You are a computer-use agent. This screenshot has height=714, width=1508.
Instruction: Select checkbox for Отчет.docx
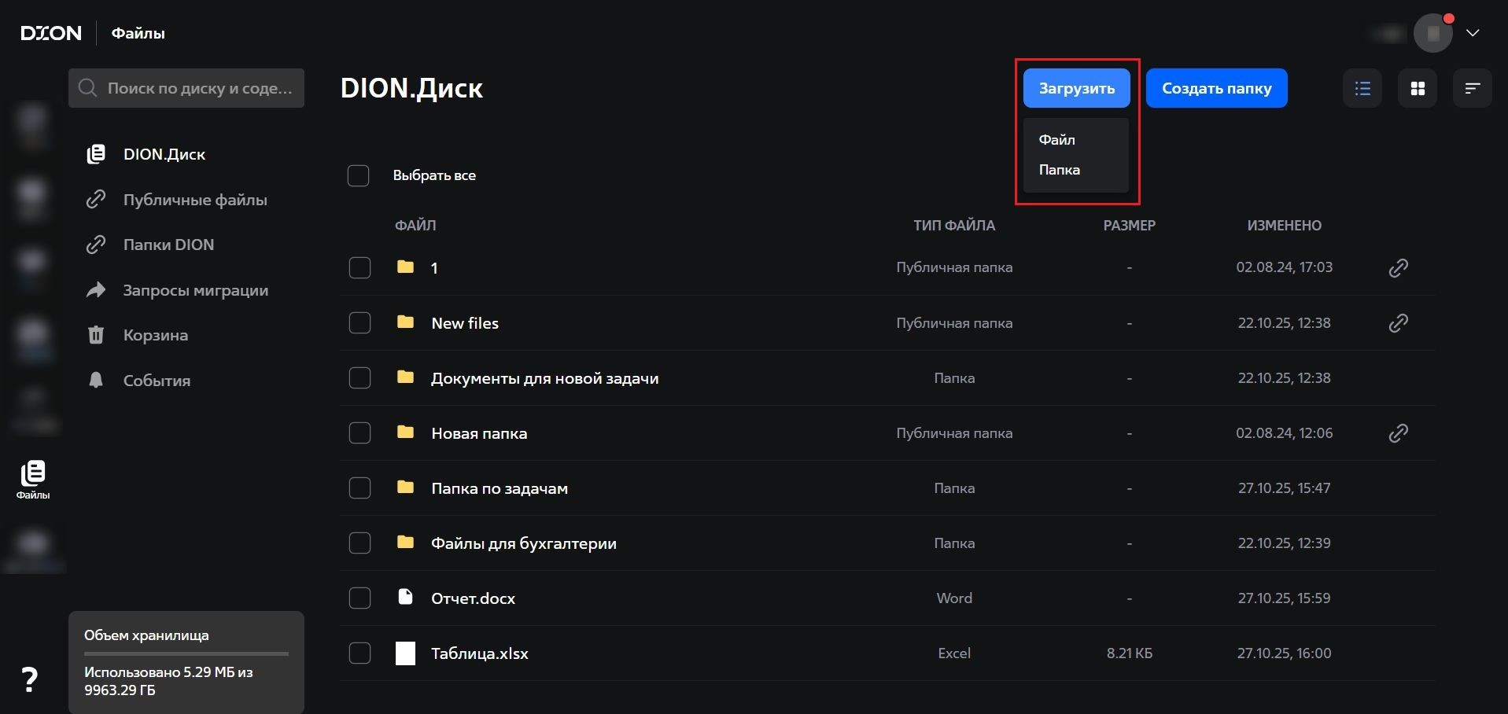(359, 598)
